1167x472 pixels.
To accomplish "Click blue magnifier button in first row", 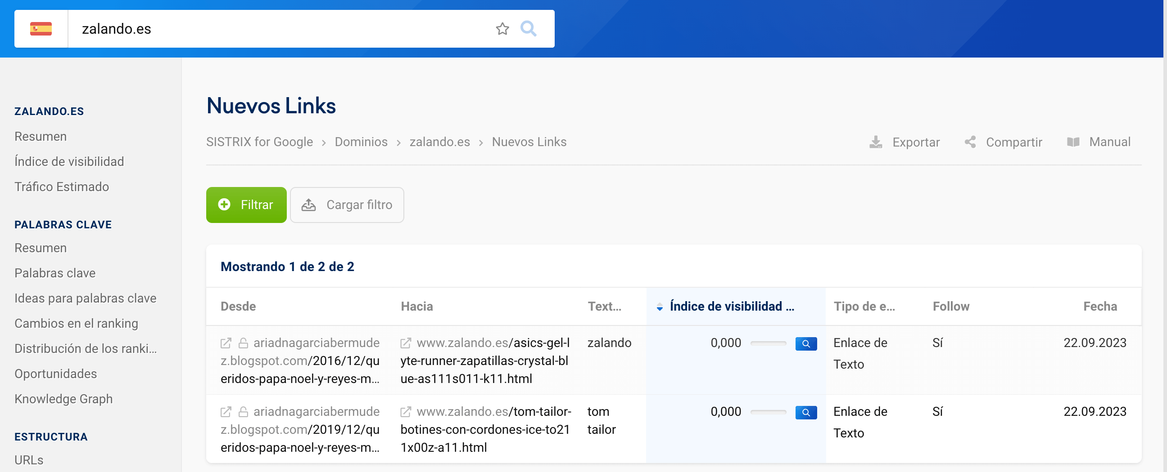I will point(805,343).
